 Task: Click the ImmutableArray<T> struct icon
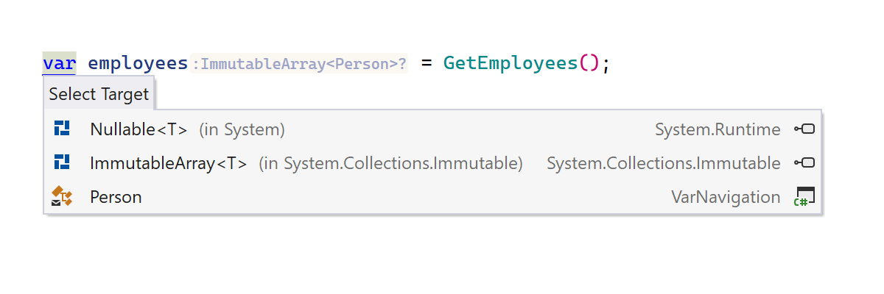pyautogui.click(x=62, y=162)
